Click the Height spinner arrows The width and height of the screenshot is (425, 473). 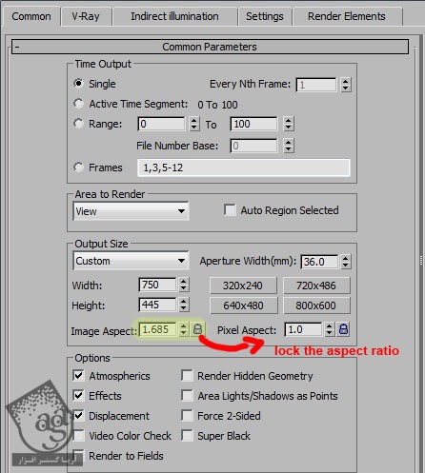coord(184,305)
